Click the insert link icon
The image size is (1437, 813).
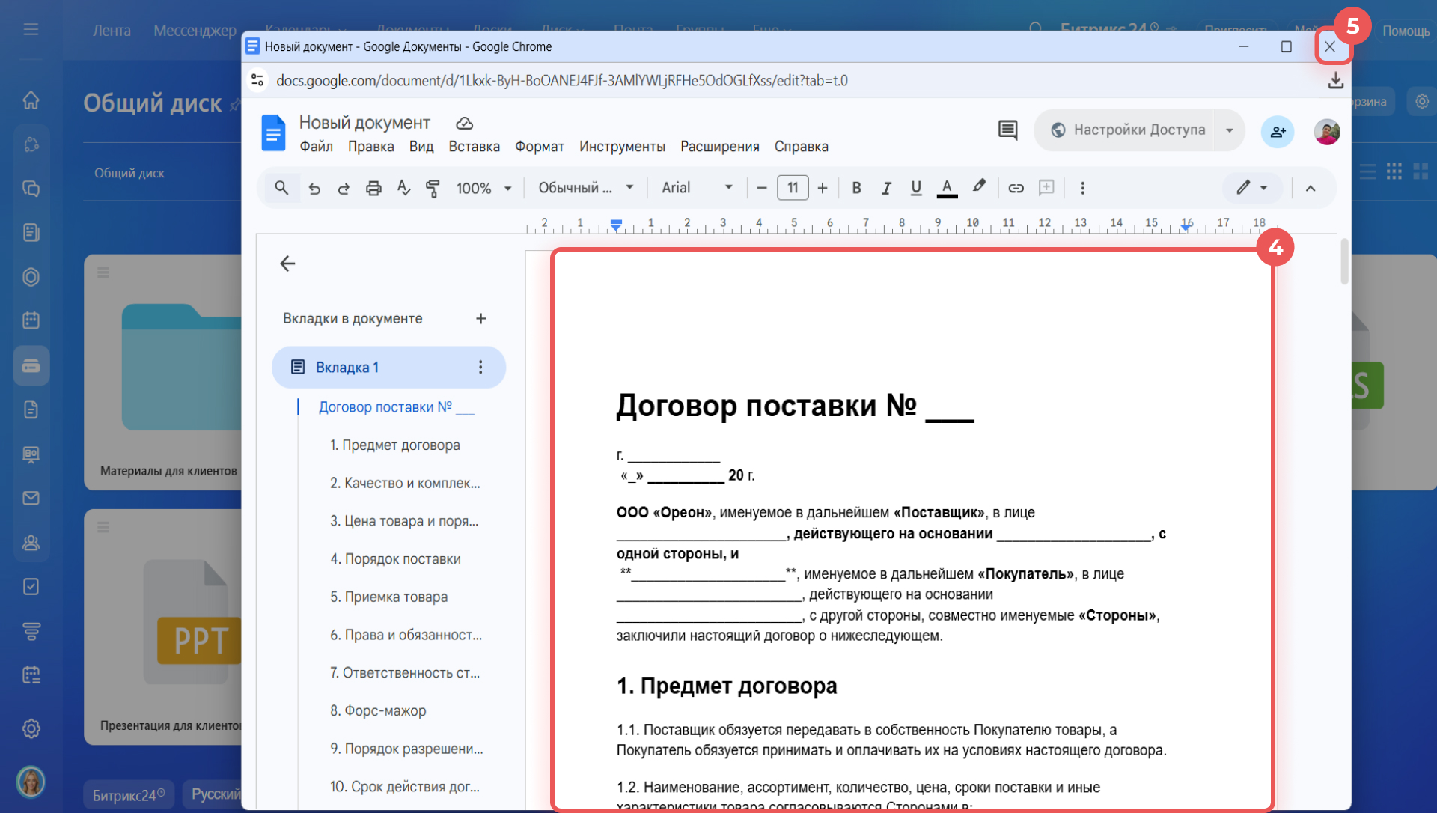[x=1016, y=188]
